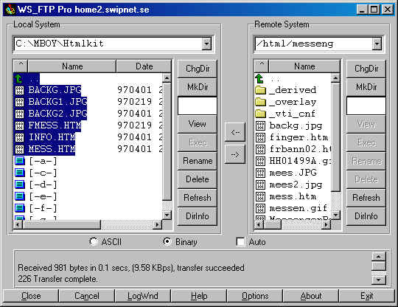Click the messen.gif file icon
Image resolution: width=398 pixels, height=307 pixels.
pyautogui.click(x=260, y=208)
